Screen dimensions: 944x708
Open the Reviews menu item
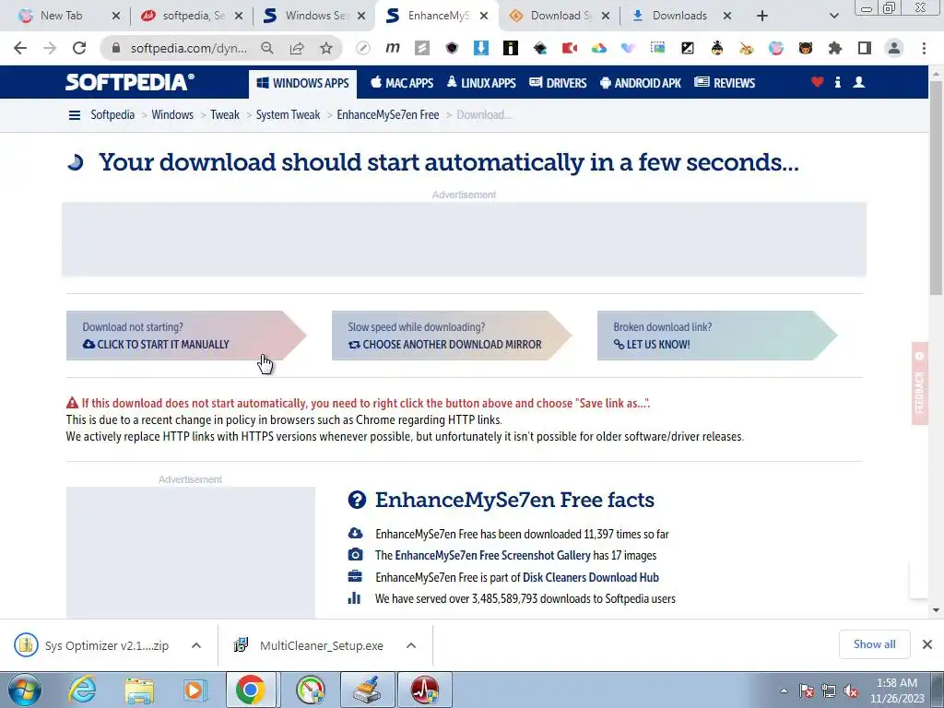725,83
